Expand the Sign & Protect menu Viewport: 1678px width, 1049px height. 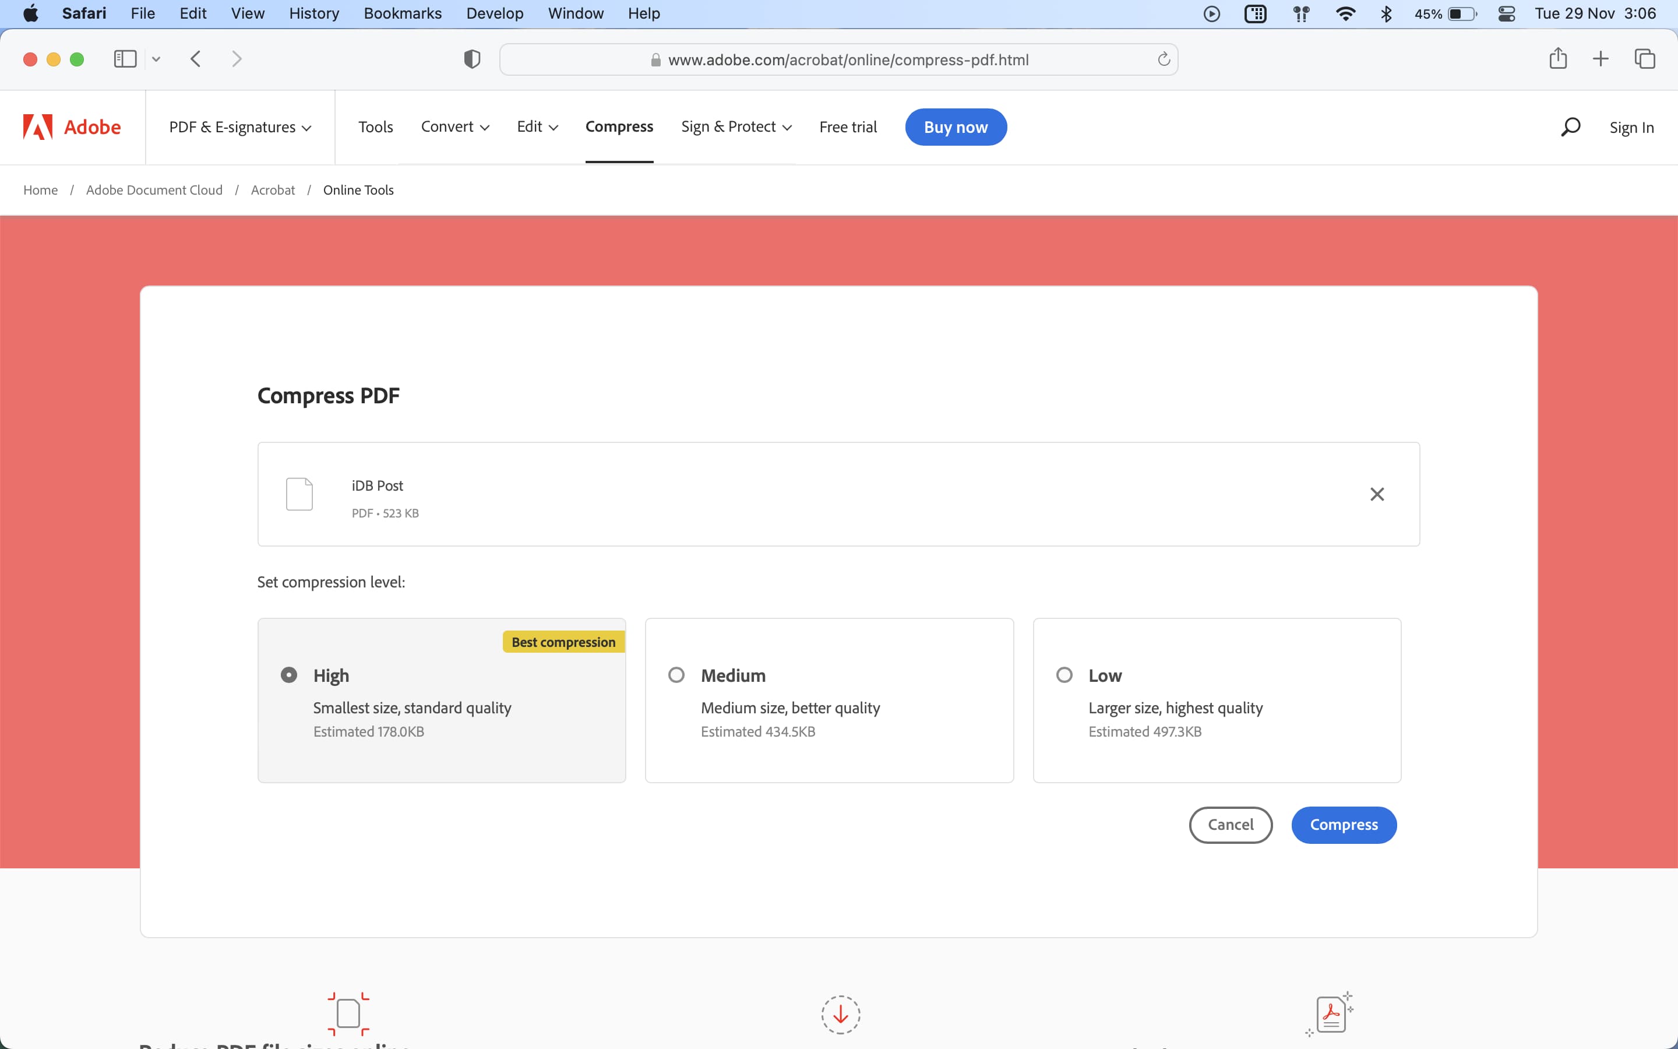[x=736, y=127]
